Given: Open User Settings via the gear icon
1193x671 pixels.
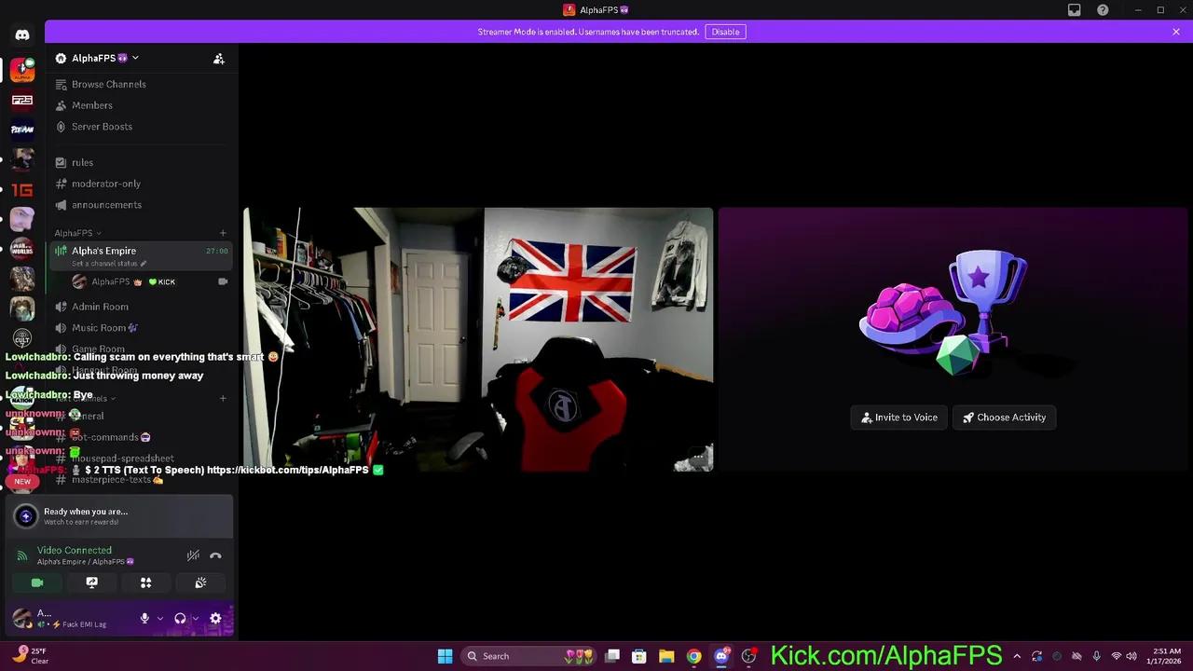Looking at the screenshot, I should coord(215,618).
